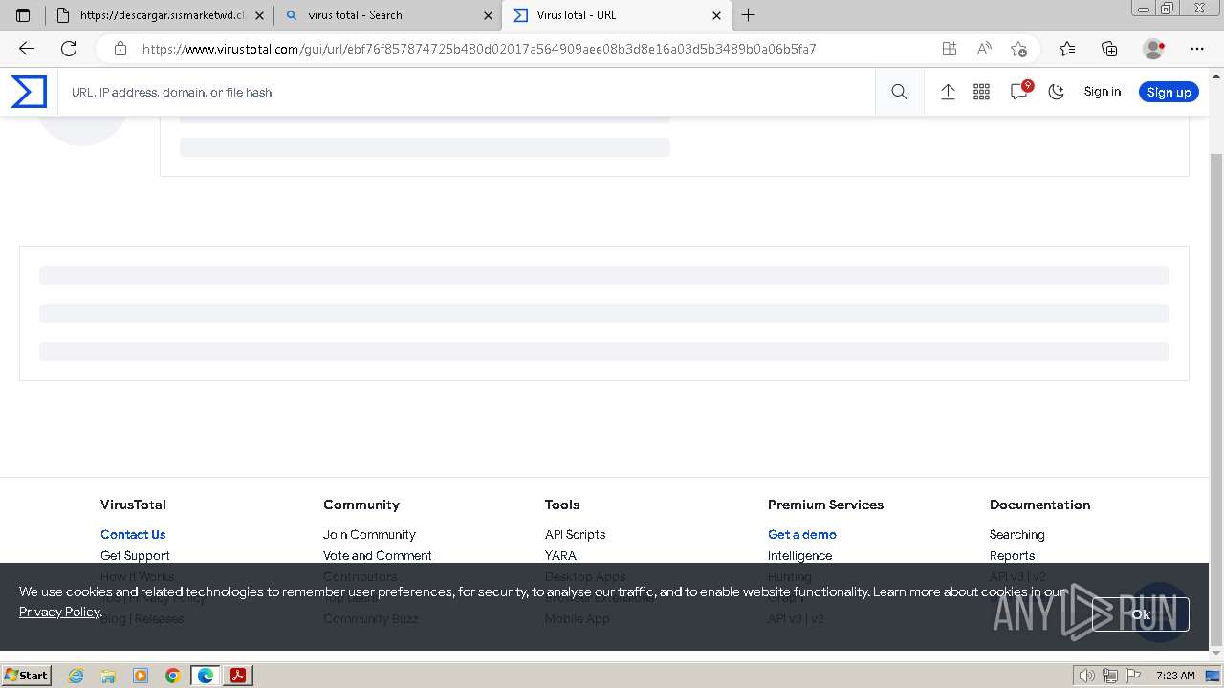Screen dimensions: 1224x688
Task: Click the search magnifier icon
Action: click(899, 92)
